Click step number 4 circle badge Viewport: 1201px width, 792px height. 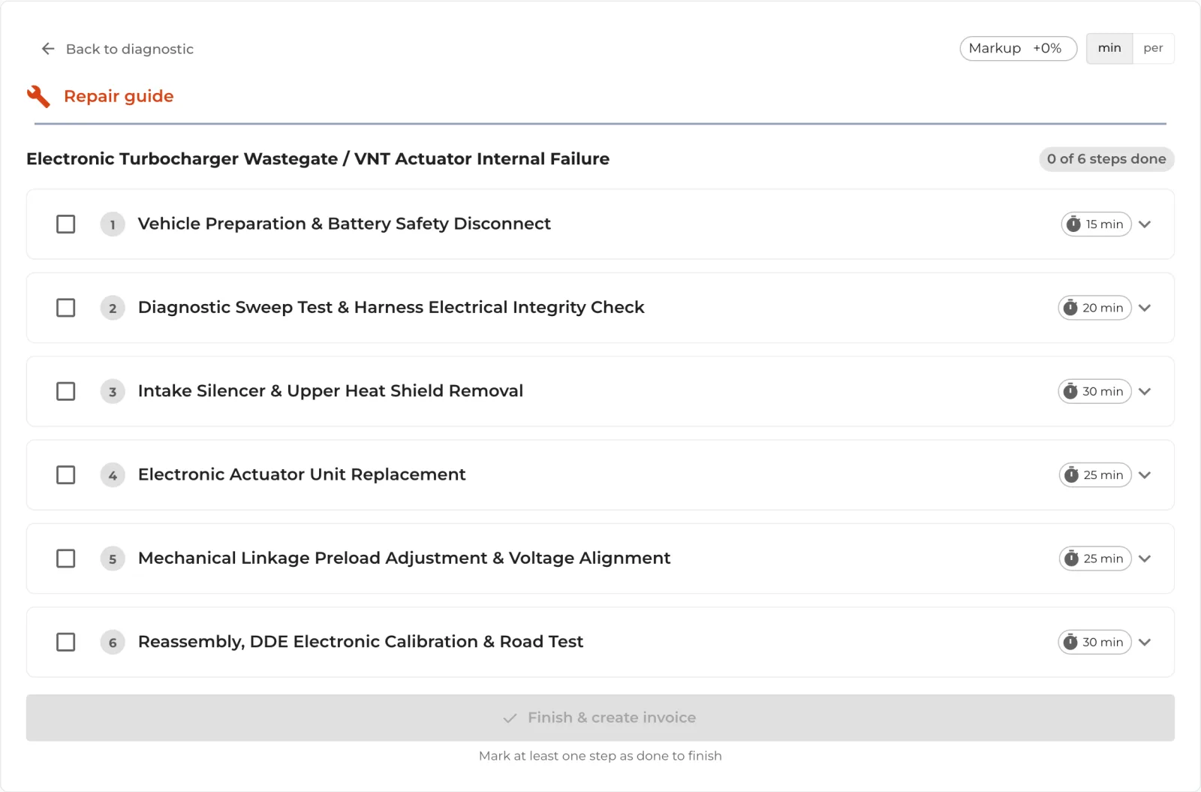coord(113,475)
